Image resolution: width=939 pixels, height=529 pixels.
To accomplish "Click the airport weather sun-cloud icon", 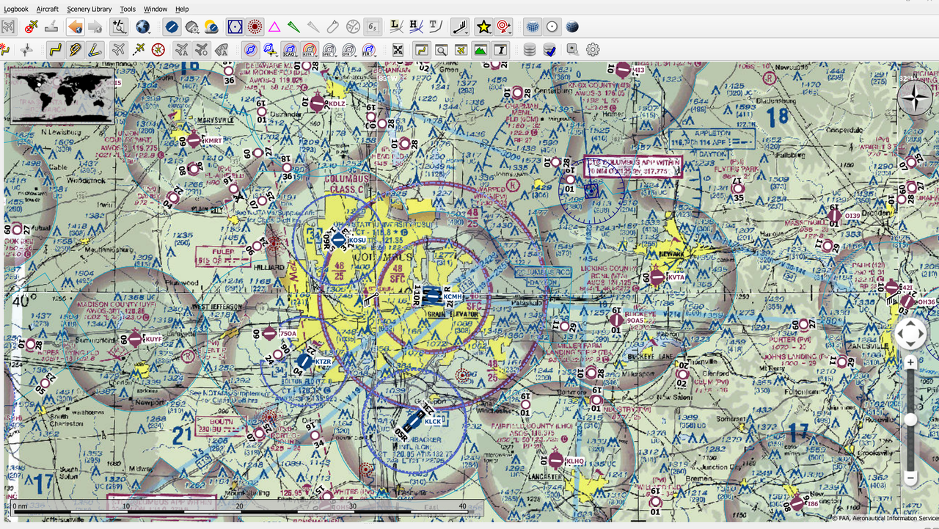I will (x=212, y=27).
